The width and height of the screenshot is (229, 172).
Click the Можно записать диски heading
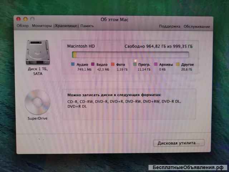point(114,95)
